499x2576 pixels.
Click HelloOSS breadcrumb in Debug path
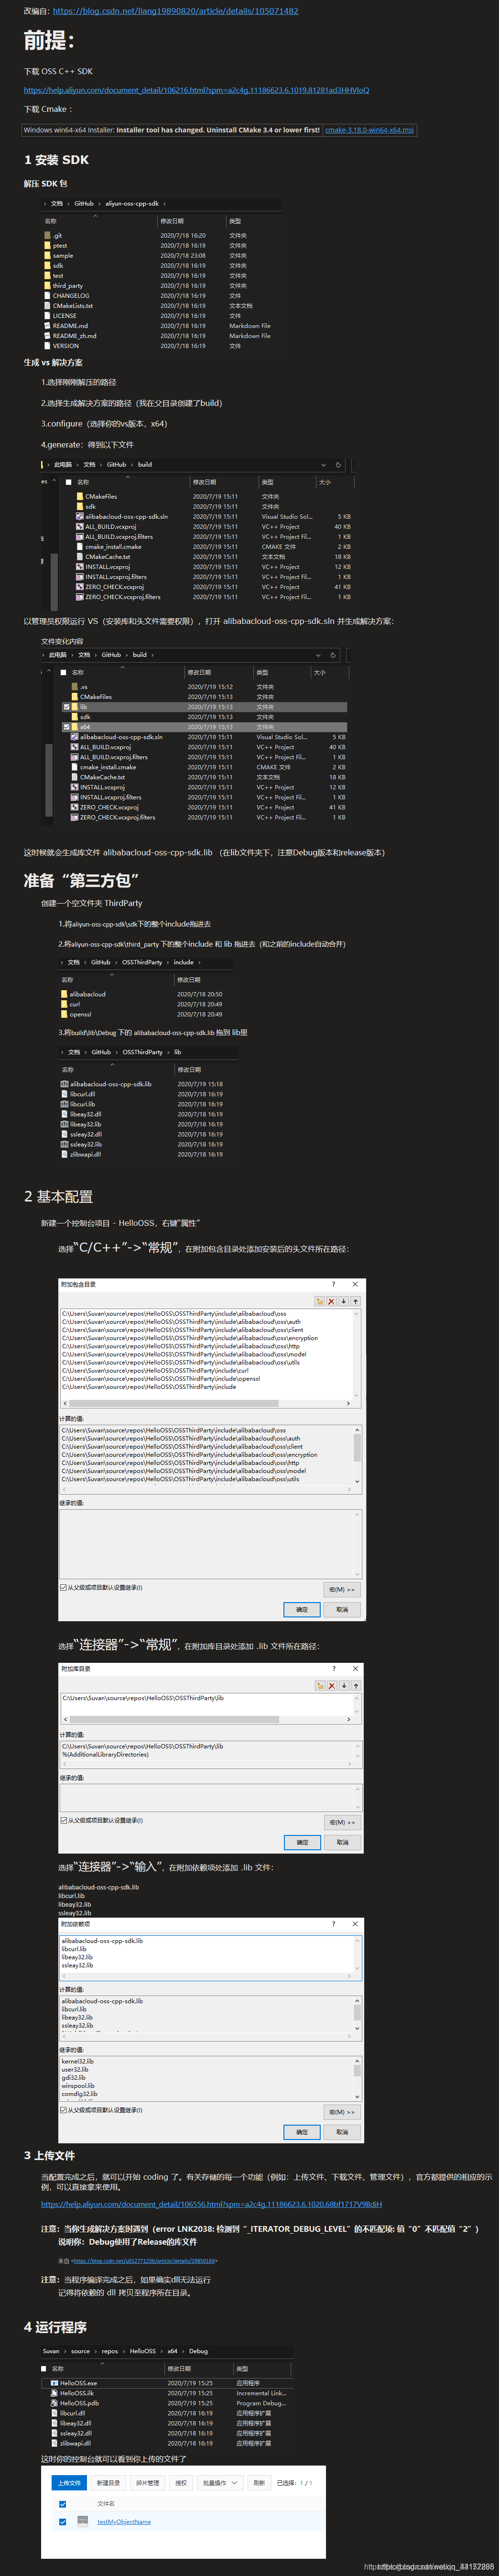point(143,2351)
